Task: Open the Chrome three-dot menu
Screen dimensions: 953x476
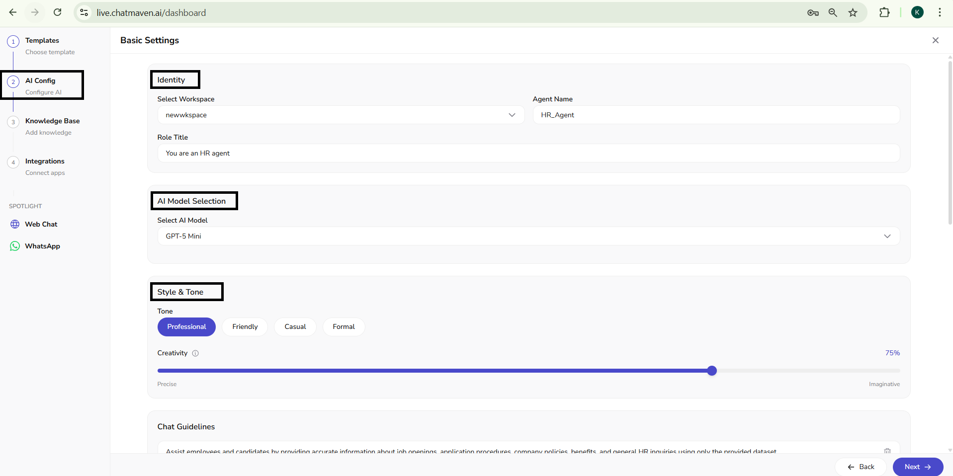Action: [x=939, y=13]
